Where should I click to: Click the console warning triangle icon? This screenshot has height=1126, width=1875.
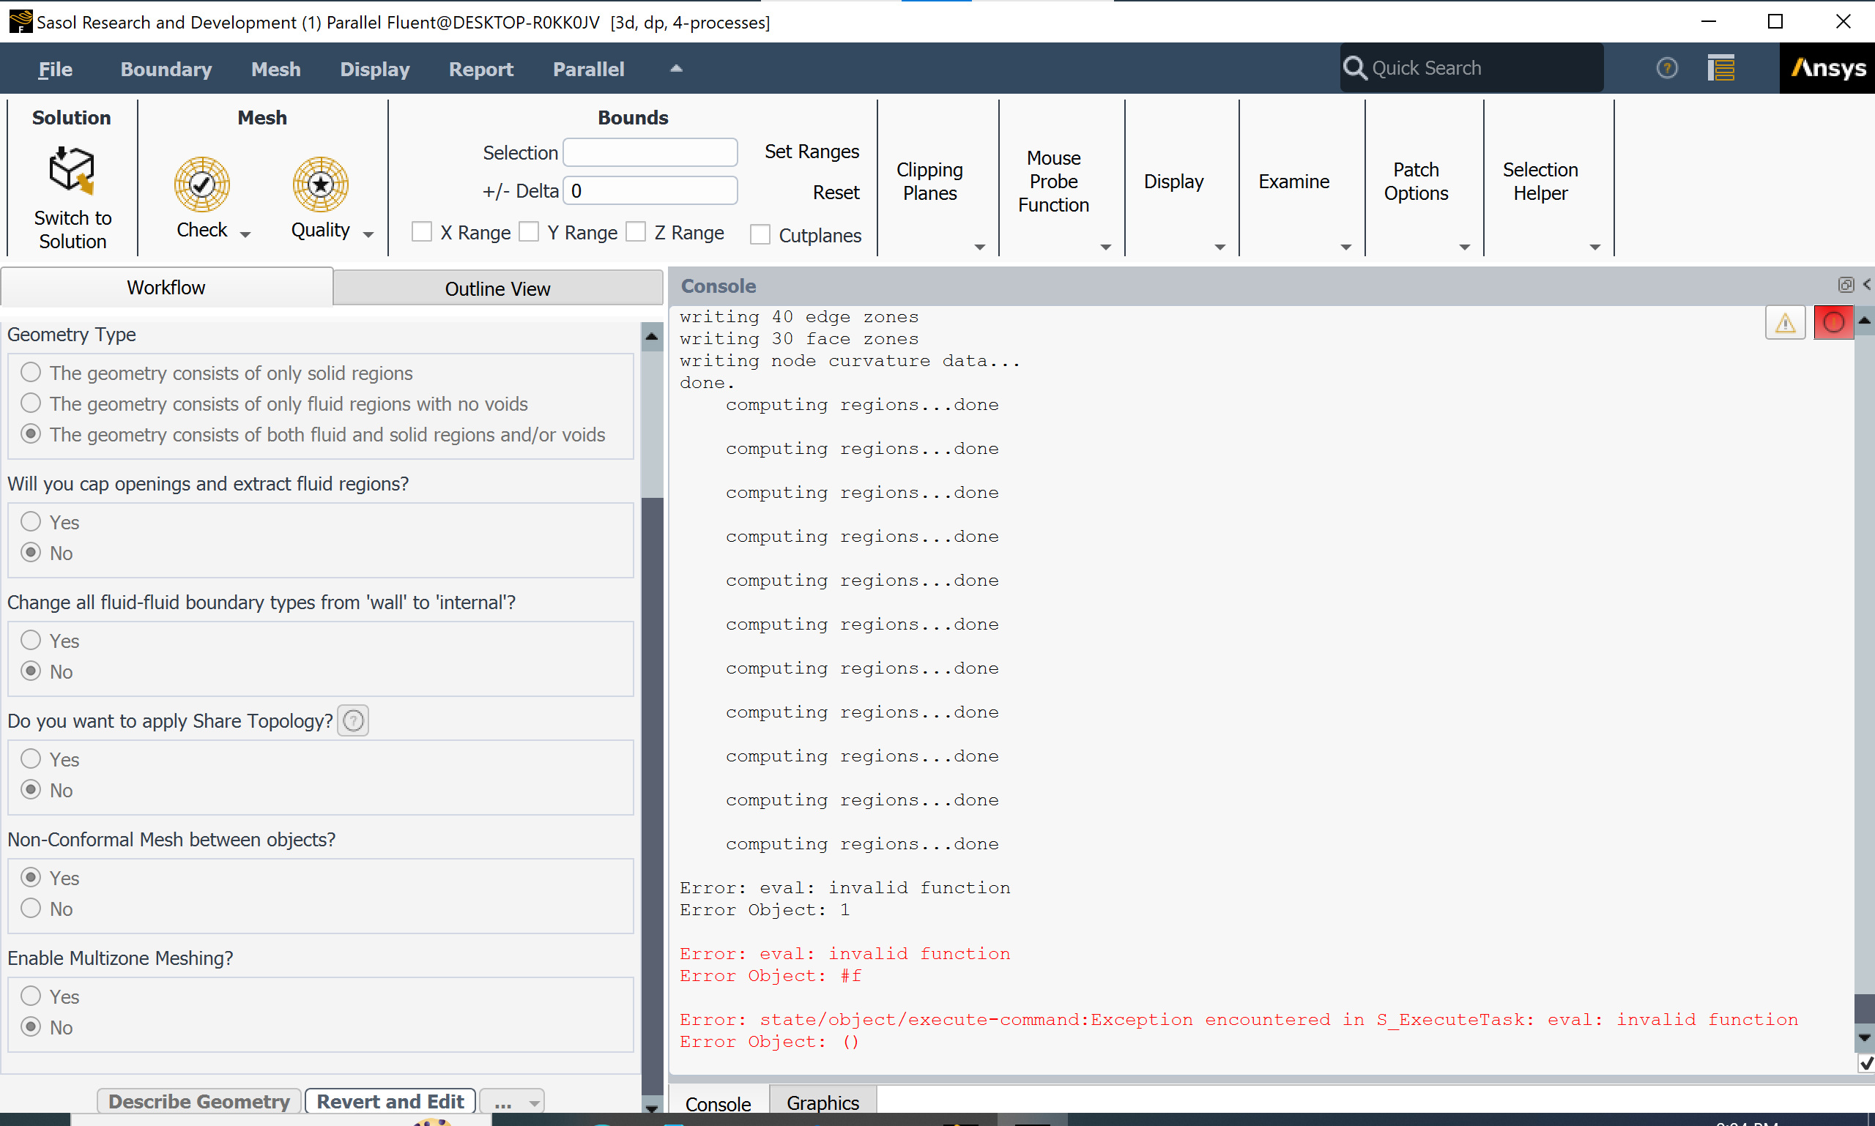click(x=1785, y=324)
